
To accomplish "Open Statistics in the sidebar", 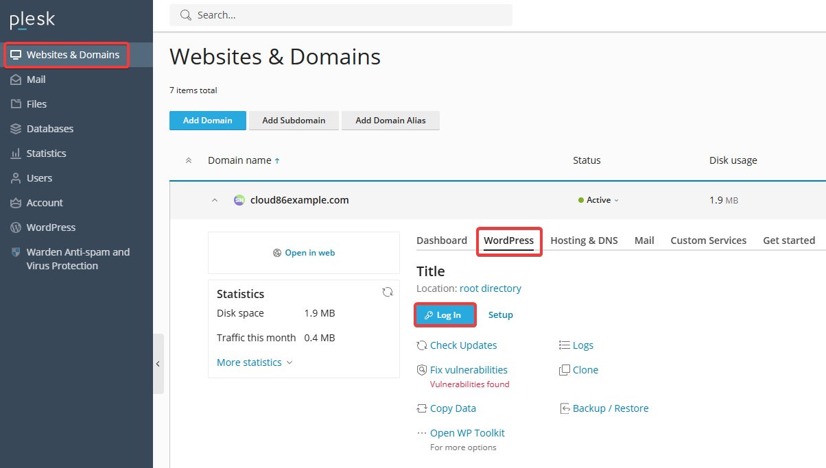I will [x=46, y=153].
